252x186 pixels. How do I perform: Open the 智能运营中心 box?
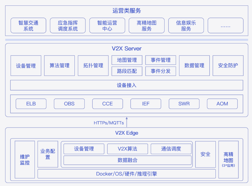107,26
